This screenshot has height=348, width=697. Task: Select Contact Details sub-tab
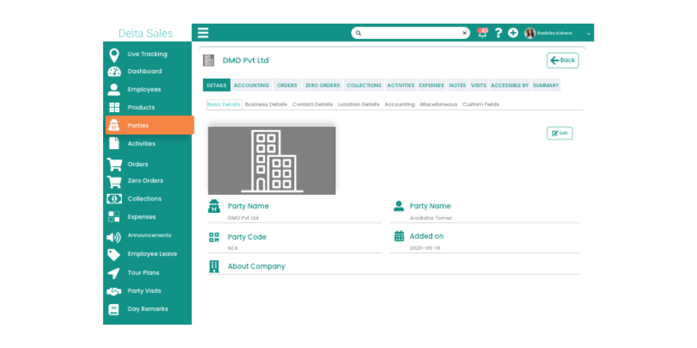tap(312, 104)
